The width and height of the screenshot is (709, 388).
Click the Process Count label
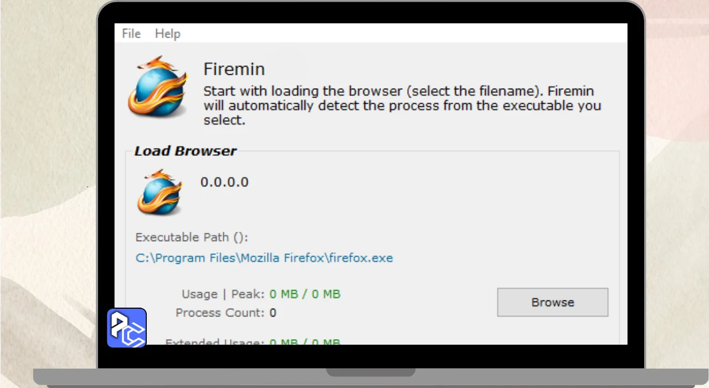220,313
